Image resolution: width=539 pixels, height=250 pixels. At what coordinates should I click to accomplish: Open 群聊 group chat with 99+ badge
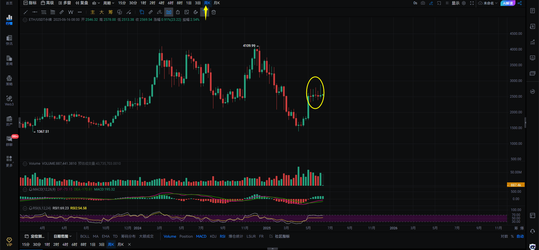(x=9, y=141)
